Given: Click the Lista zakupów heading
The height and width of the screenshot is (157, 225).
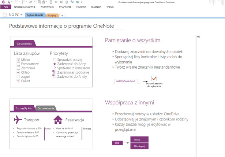Looking at the screenshot, I should coord(27,53).
